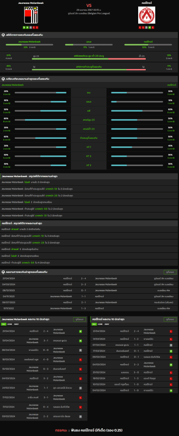Click the 06/12/2023 past meeting row with score 0 - 1
This screenshot has width=179, height=436.
[x=89, y=290]
